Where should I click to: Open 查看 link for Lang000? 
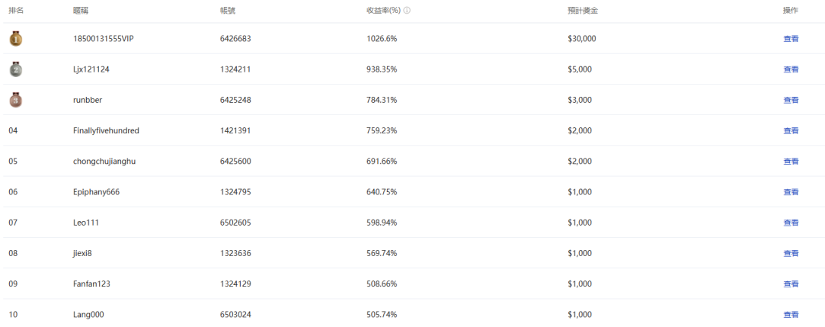(791, 314)
